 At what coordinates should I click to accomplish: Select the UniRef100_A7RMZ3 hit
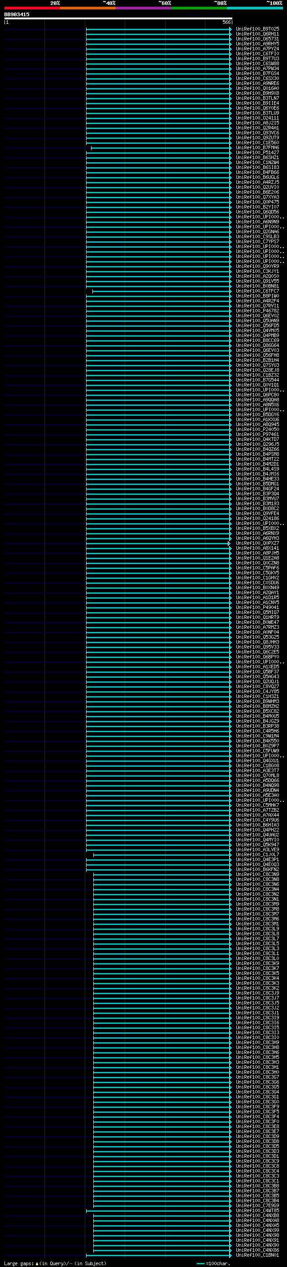pyautogui.click(x=257, y=627)
